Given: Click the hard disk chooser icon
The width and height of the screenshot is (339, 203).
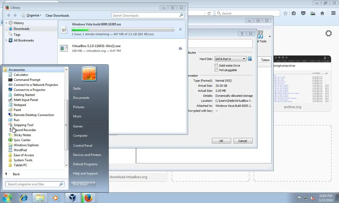Looking at the screenshot, I should coord(250,59).
